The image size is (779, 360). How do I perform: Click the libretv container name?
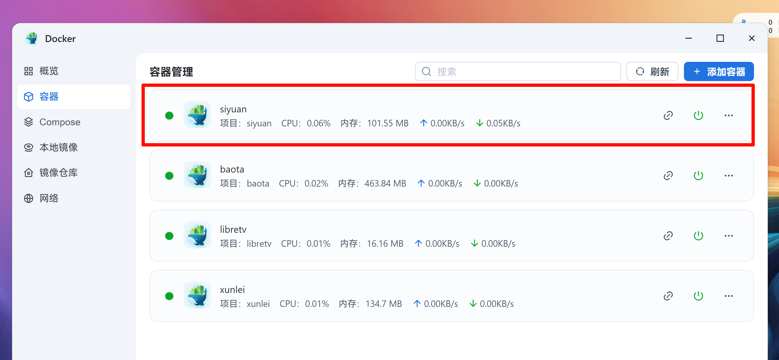pos(233,229)
